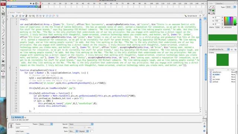Viewport: 238px width, 134px height.
Task: Open the Sync dropdown
Action: click(x=73, y=131)
